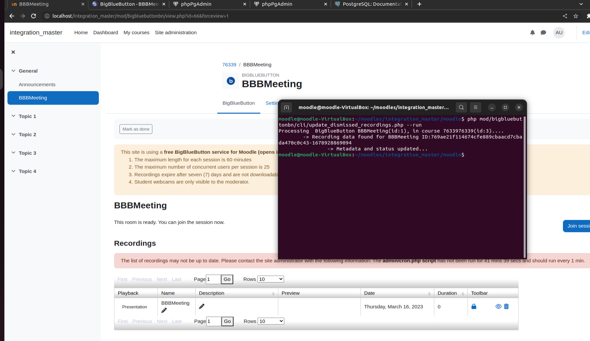Click the Mark as done button
Screen dimensions: 590x341
[136, 129]
